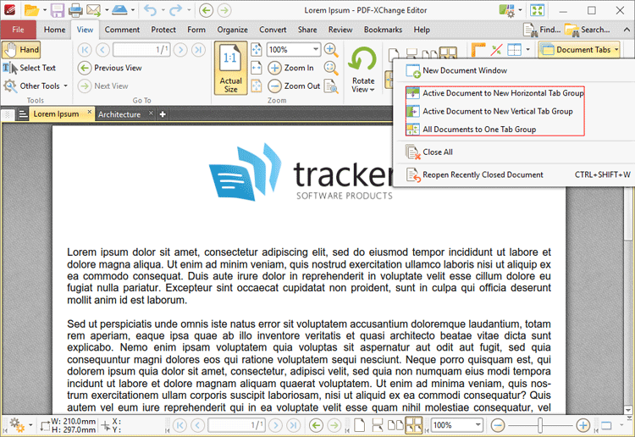Switch to the Architecture document tab
635x437 pixels.
tap(119, 114)
